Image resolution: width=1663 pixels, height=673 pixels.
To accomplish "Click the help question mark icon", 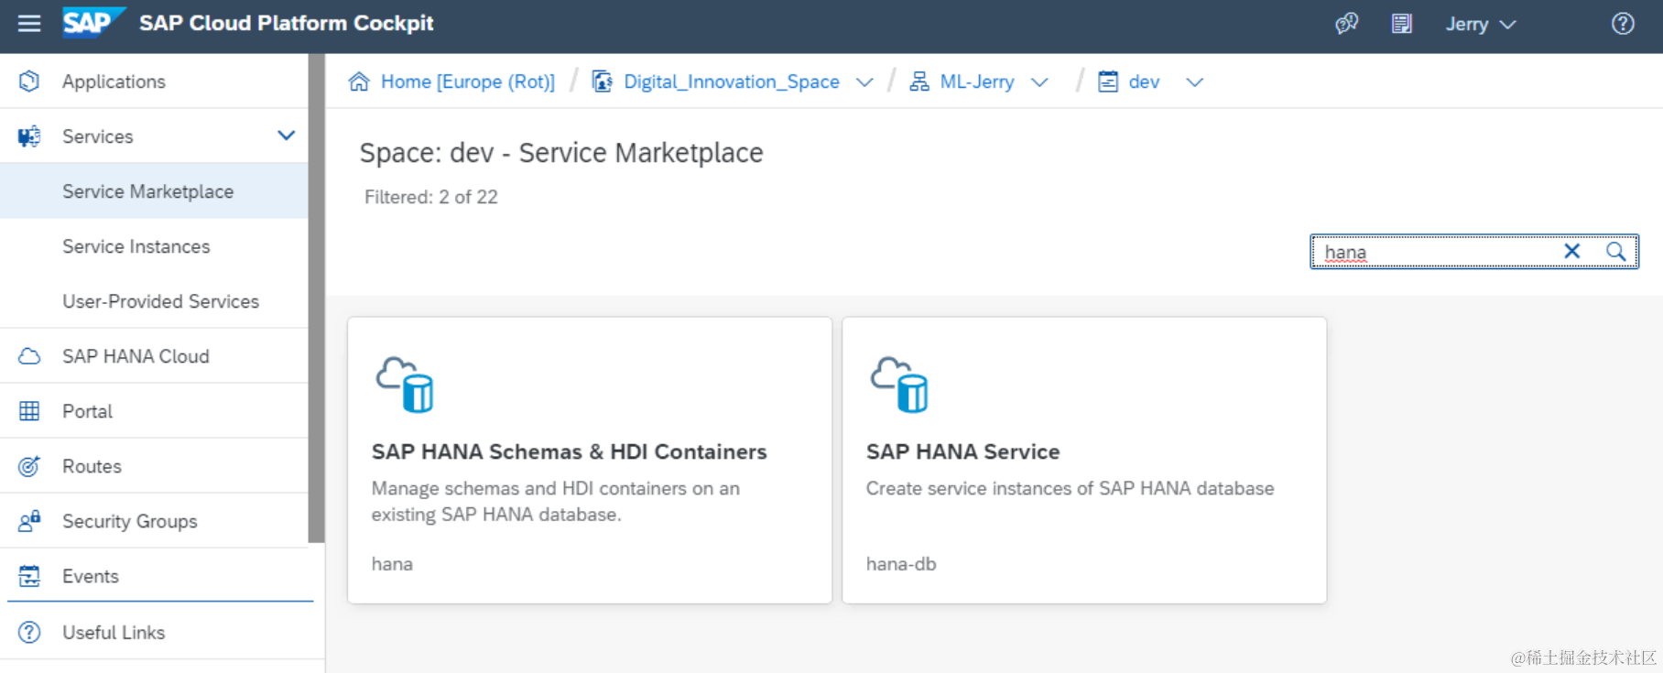I will [1623, 24].
